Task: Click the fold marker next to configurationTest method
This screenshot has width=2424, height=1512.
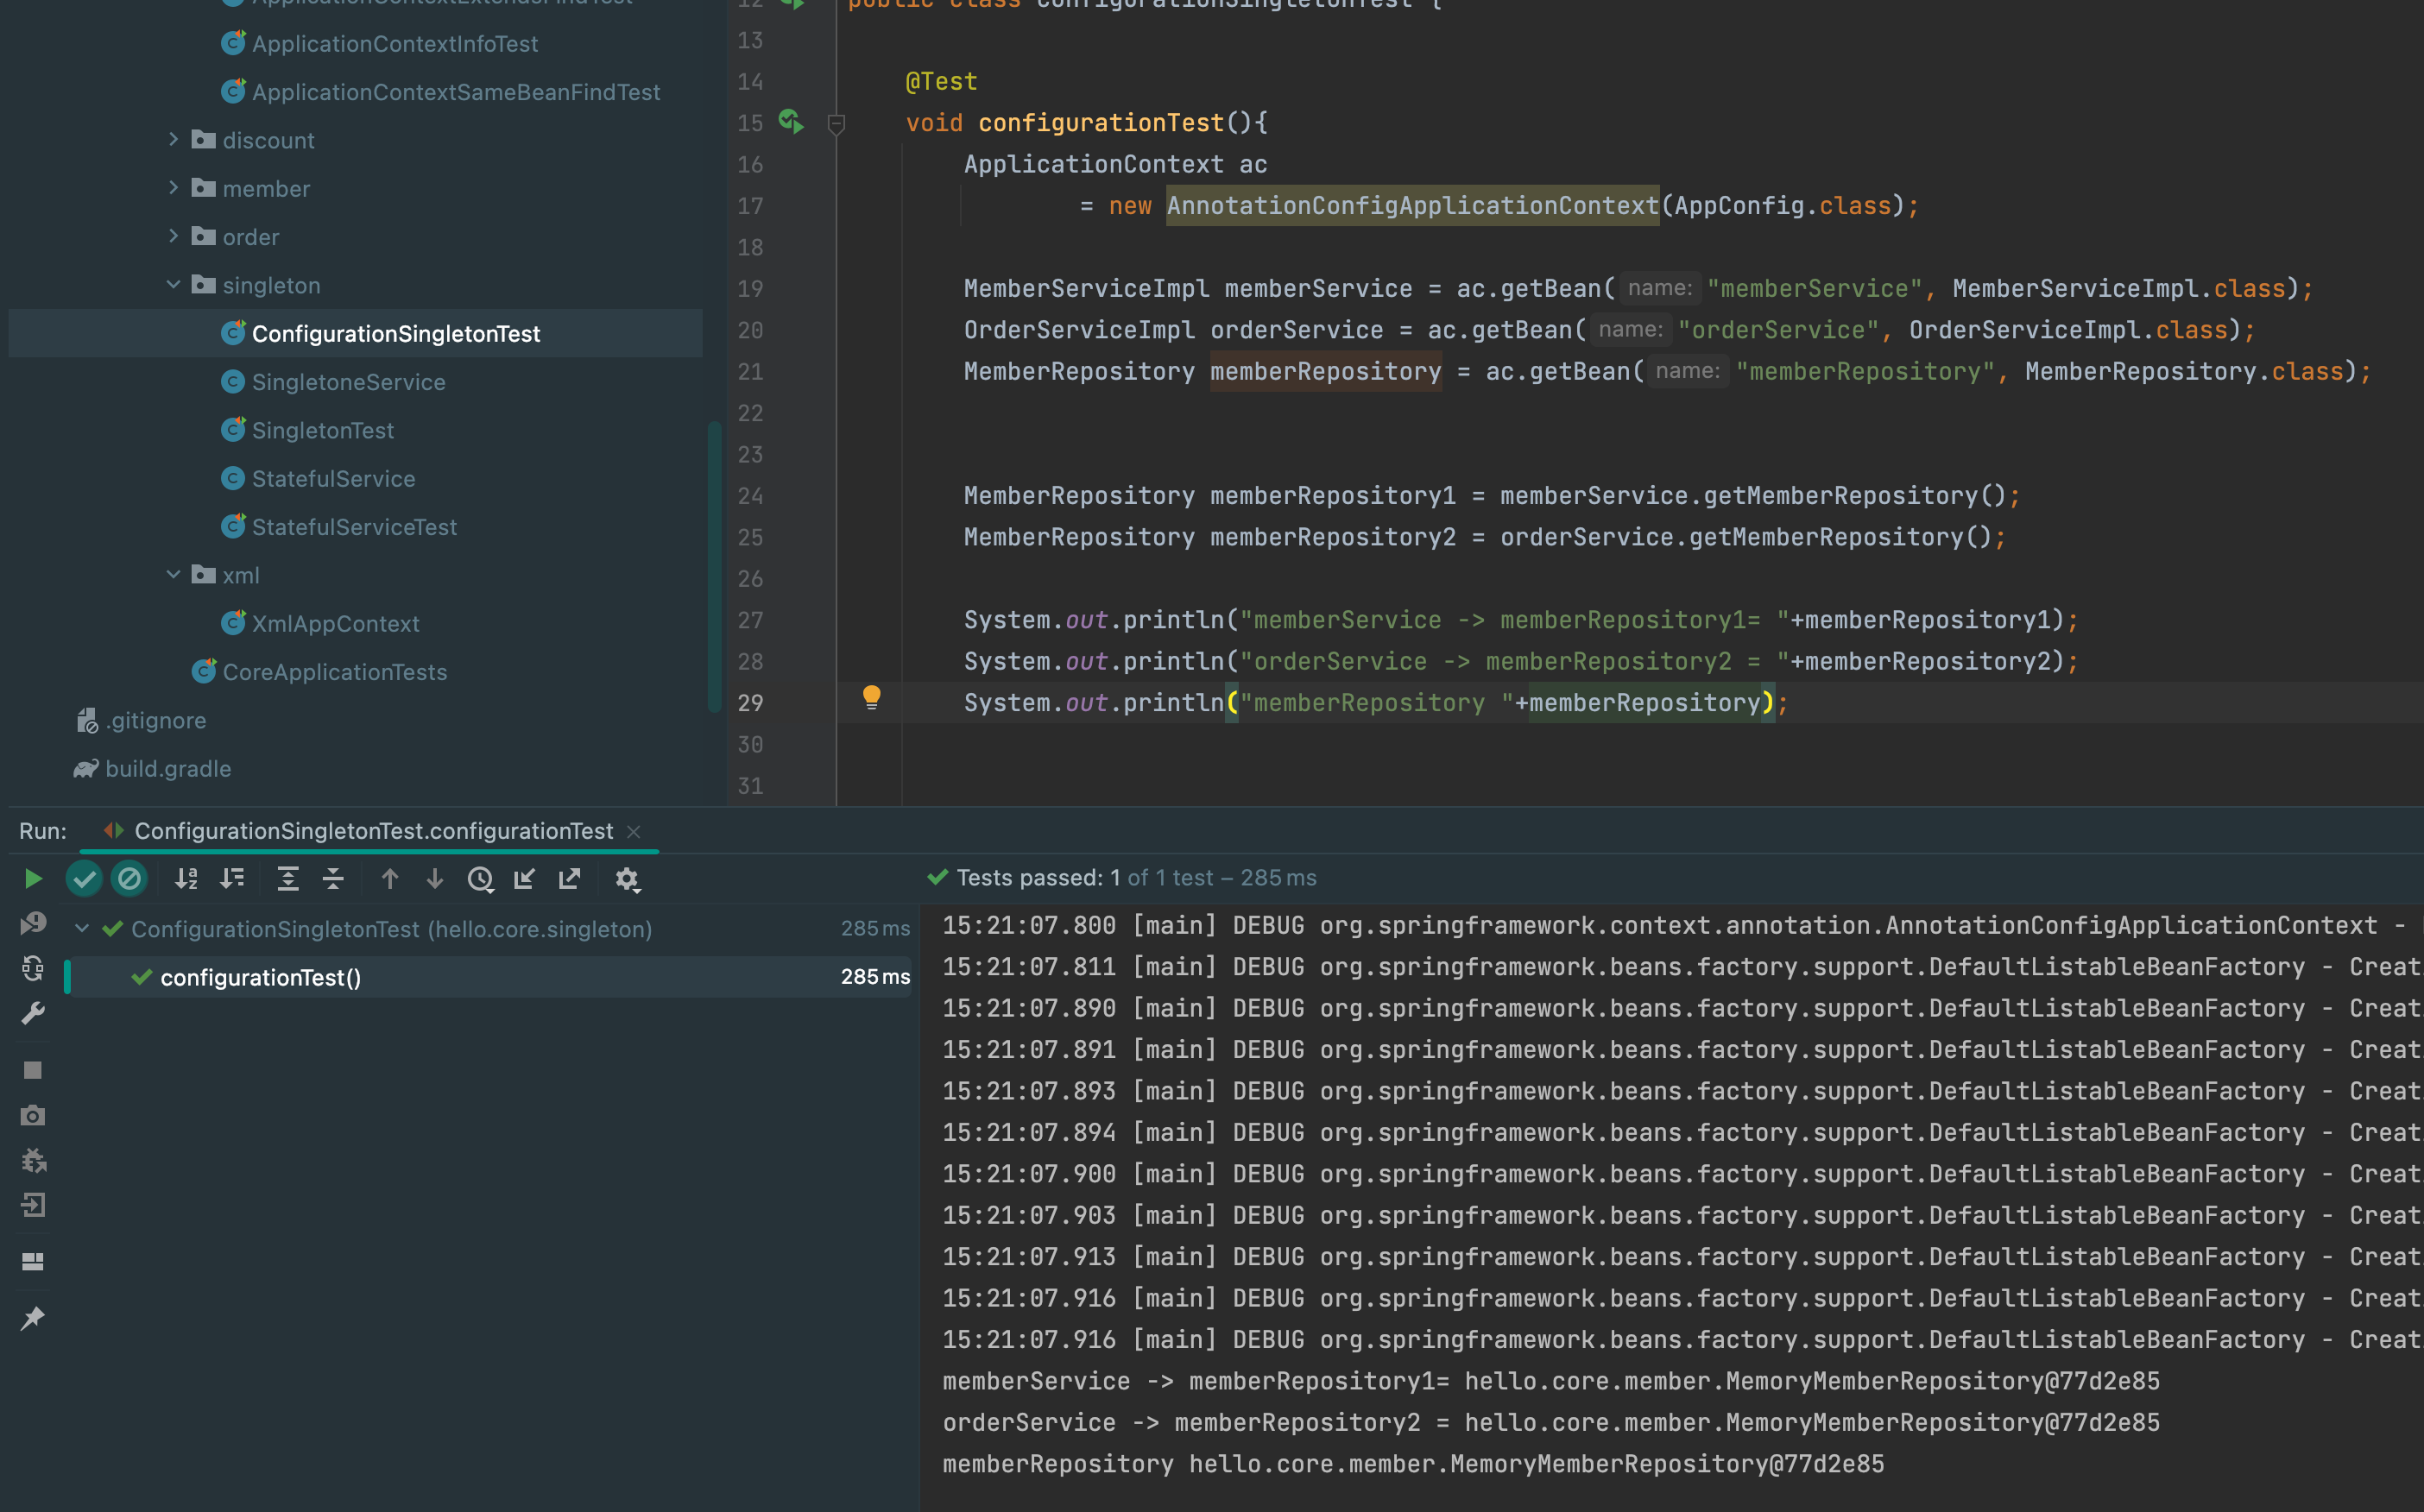Action: (x=837, y=124)
